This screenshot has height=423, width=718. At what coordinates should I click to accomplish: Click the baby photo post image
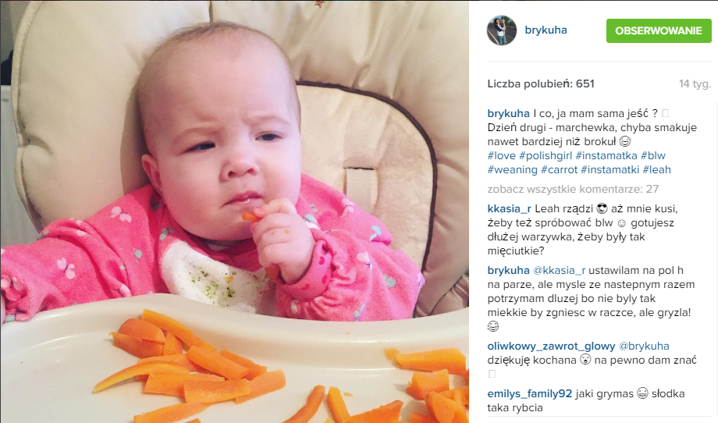(x=234, y=211)
